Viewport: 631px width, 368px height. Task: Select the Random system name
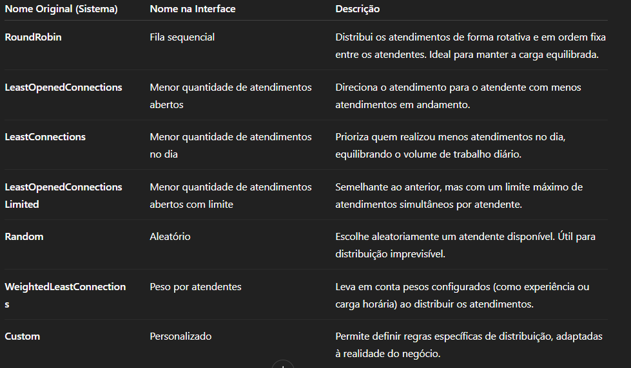[x=24, y=237]
